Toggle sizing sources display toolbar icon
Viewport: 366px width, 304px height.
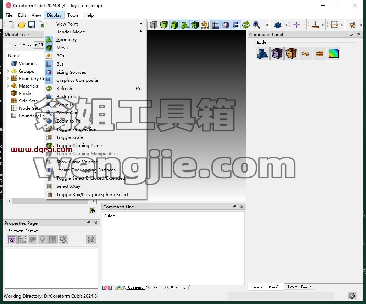[x=226, y=25]
